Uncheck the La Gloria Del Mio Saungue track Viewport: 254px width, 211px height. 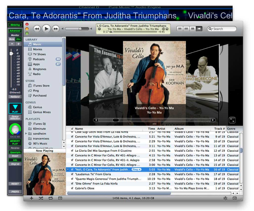[72, 151]
